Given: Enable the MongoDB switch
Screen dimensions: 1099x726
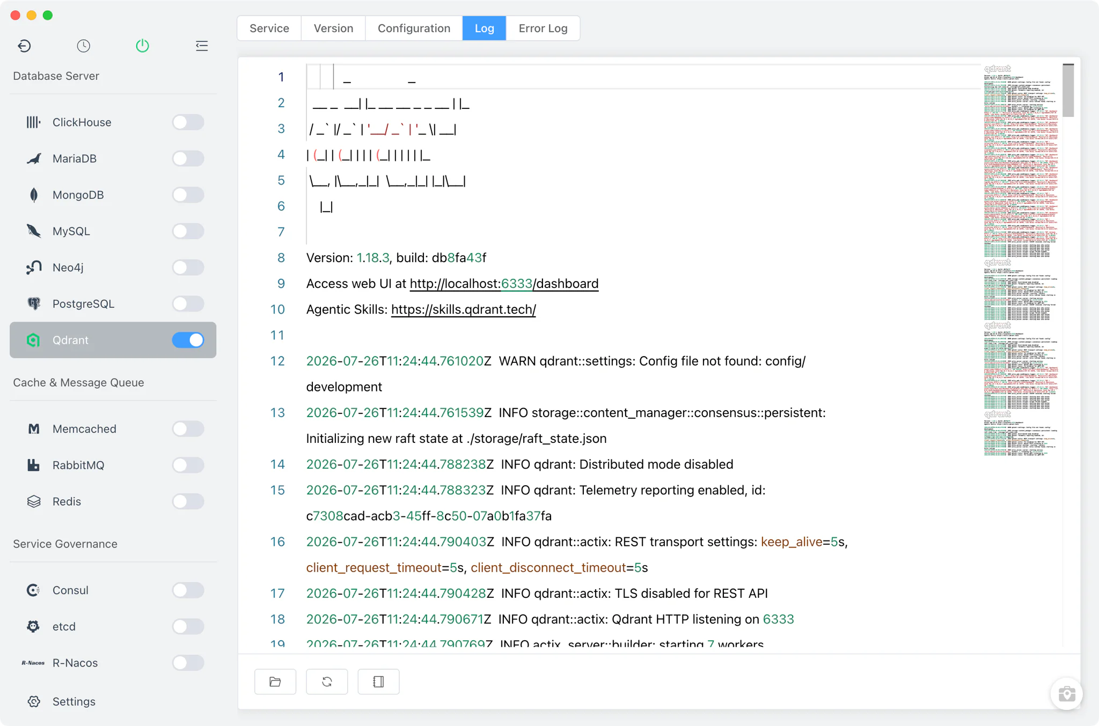Looking at the screenshot, I should [x=188, y=195].
